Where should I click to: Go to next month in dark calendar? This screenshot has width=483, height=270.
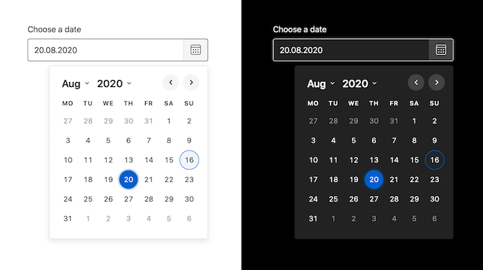pyautogui.click(x=437, y=82)
